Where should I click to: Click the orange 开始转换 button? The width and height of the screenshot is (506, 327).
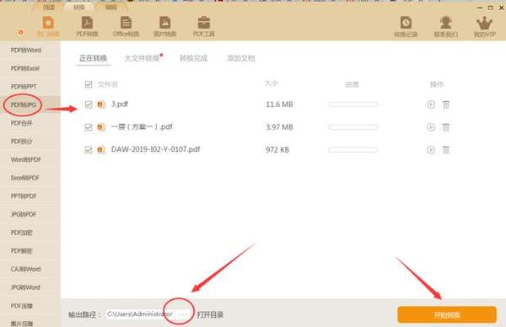(x=447, y=314)
